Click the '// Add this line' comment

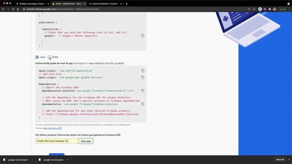point(50,74)
